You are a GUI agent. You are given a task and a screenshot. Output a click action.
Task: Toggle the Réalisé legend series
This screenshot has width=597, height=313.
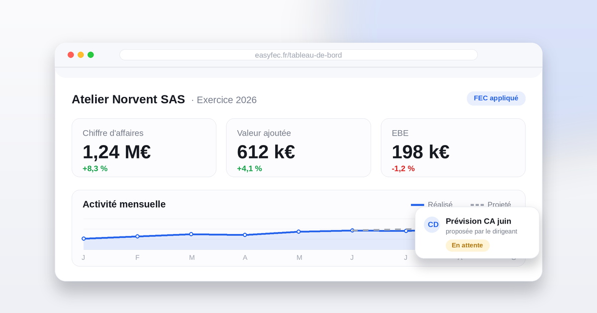(432, 204)
